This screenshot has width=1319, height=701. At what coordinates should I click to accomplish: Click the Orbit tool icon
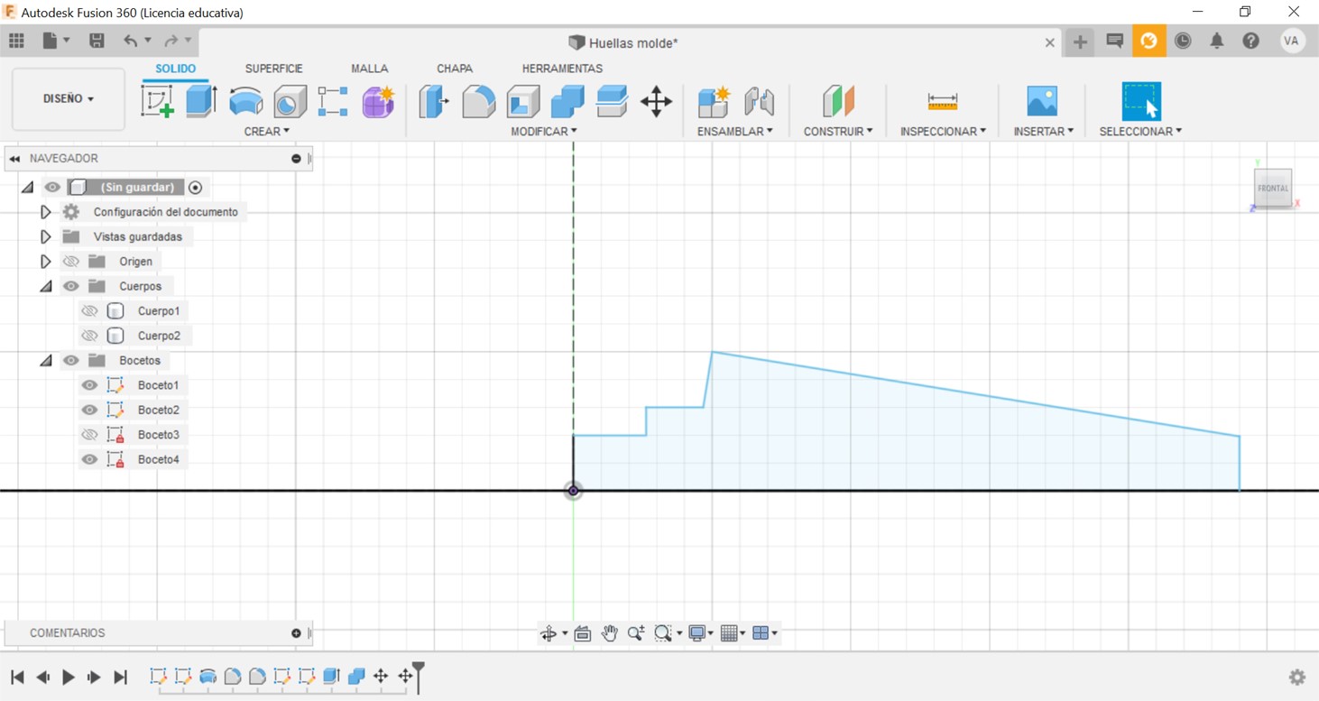click(x=549, y=633)
